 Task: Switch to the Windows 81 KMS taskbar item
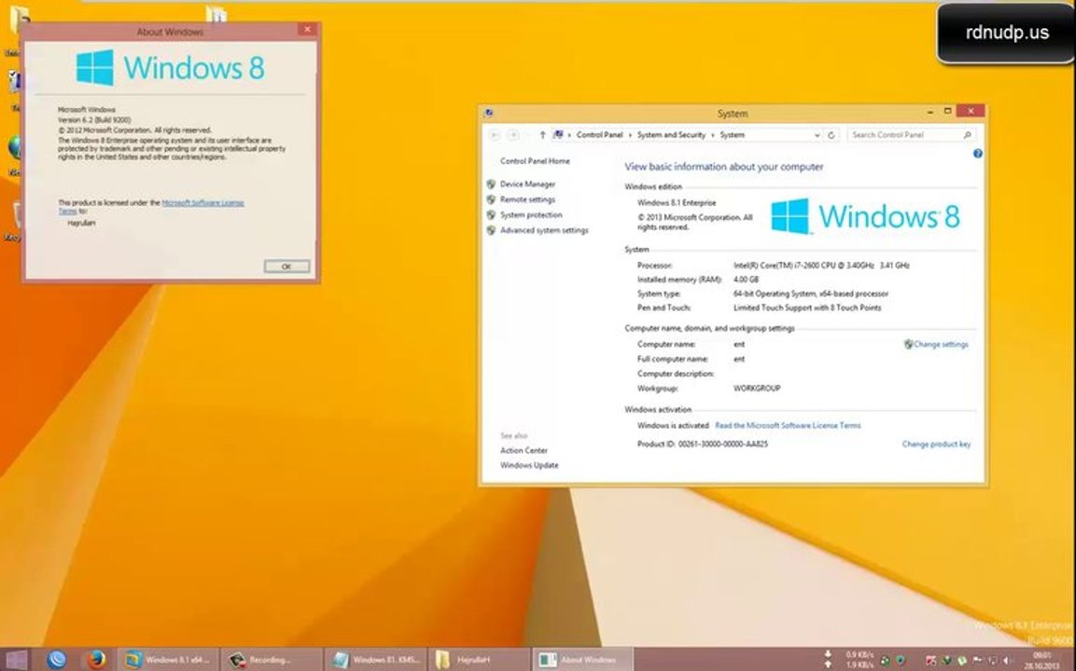pyautogui.click(x=376, y=659)
